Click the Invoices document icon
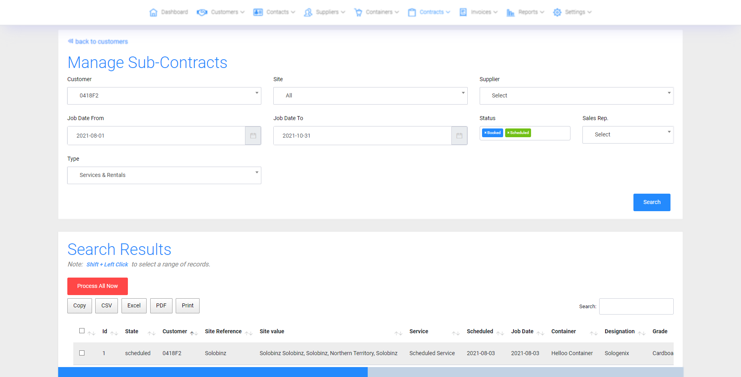This screenshot has width=741, height=377. coord(463,12)
